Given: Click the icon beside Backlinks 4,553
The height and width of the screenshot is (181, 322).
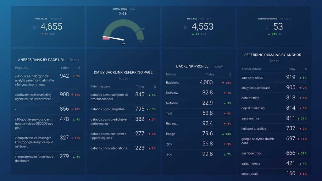Looking at the screenshot, I should click(185, 27).
